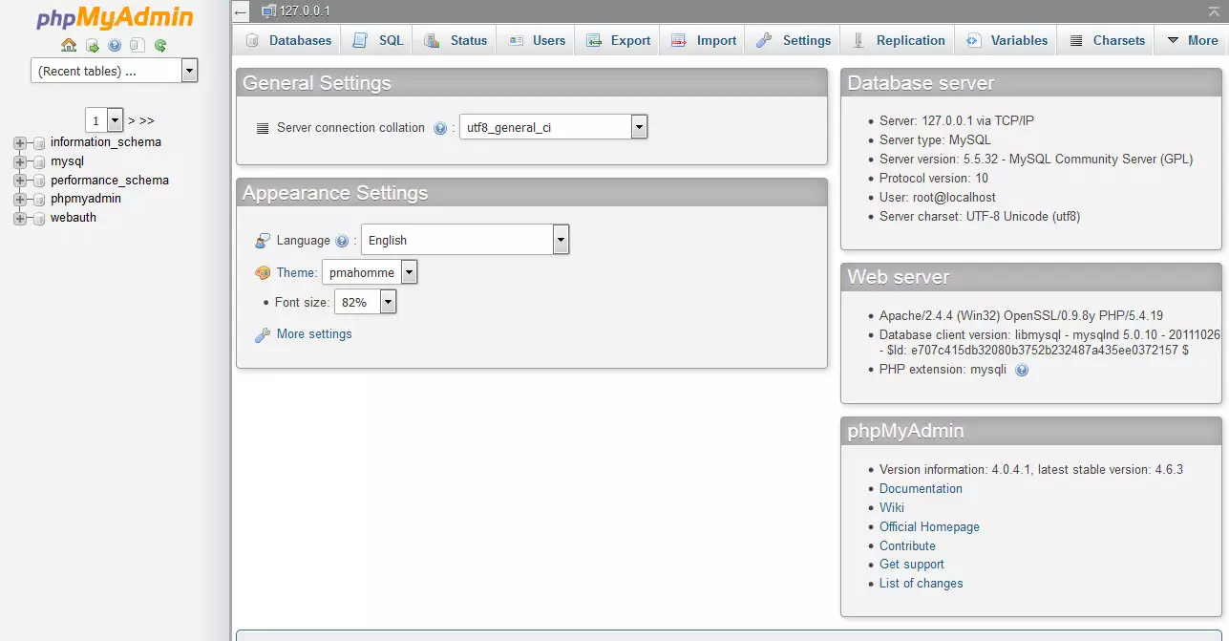Click the text "Protocol version: 10"

click(934, 179)
